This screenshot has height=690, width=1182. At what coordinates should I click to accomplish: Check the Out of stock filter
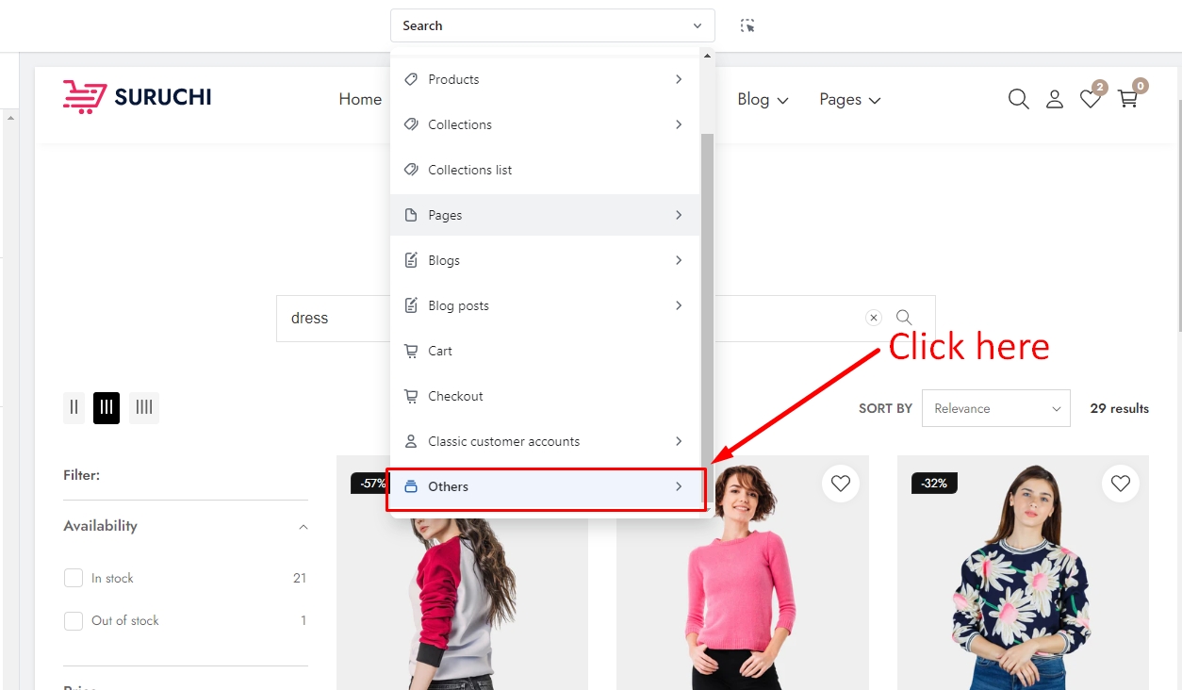74,620
